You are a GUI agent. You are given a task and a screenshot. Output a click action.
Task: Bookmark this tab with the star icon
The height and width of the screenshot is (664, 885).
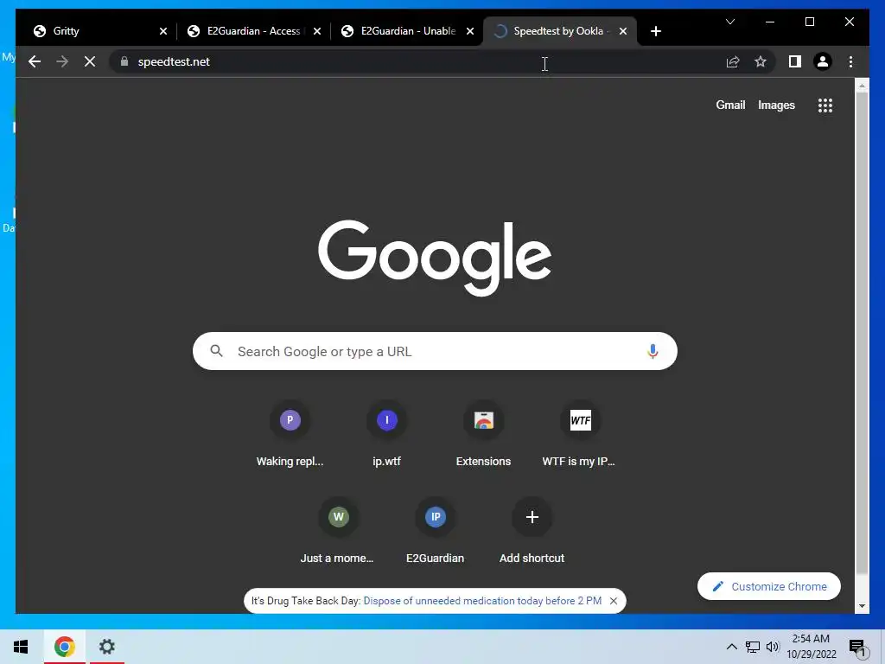tap(761, 61)
